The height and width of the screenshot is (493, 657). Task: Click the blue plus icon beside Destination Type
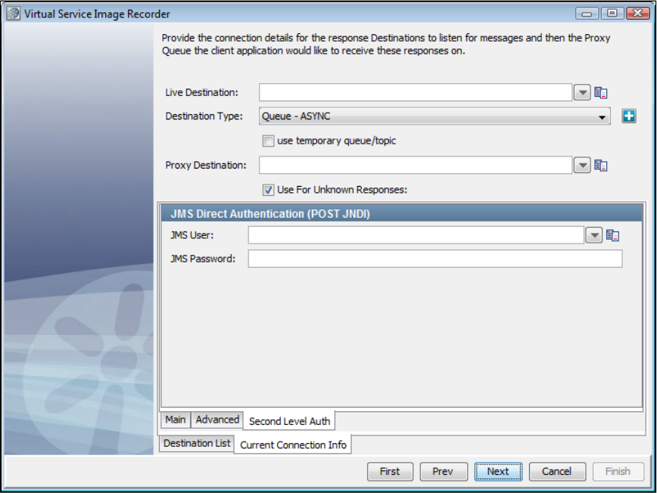coord(628,116)
